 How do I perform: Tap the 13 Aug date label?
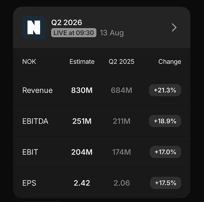(112, 33)
